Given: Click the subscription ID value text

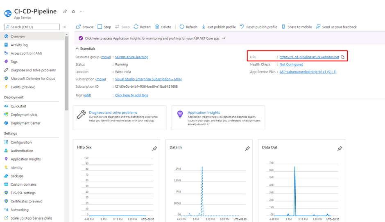Looking at the screenshot, I should (146, 87).
